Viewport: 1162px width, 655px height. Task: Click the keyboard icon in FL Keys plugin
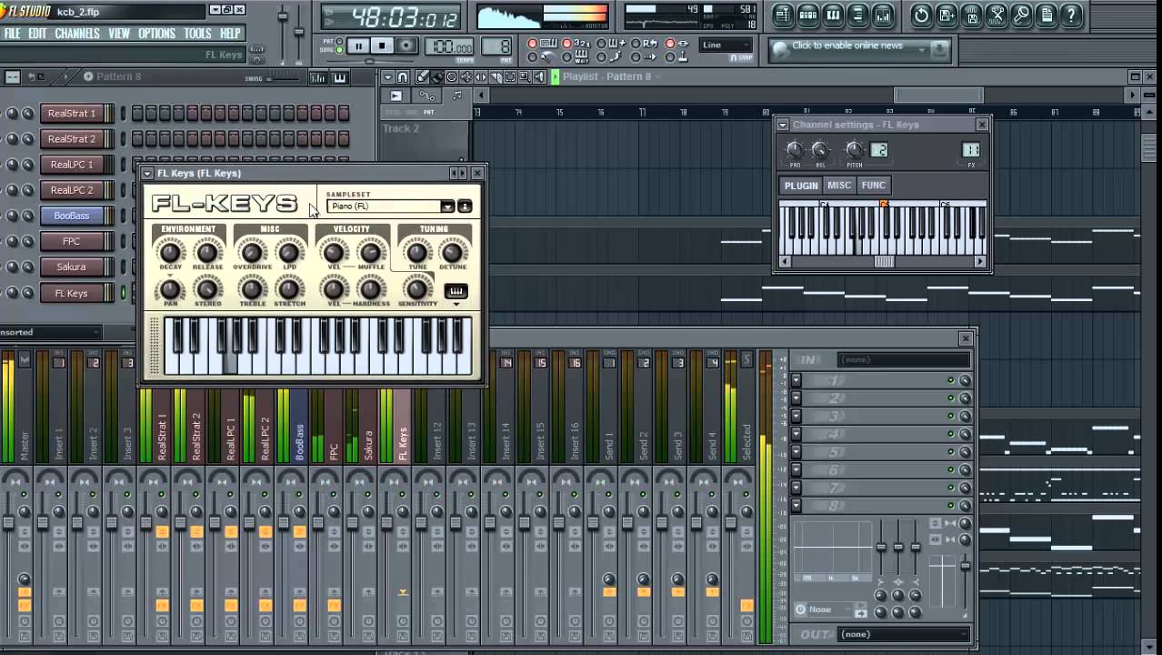(x=456, y=292)
